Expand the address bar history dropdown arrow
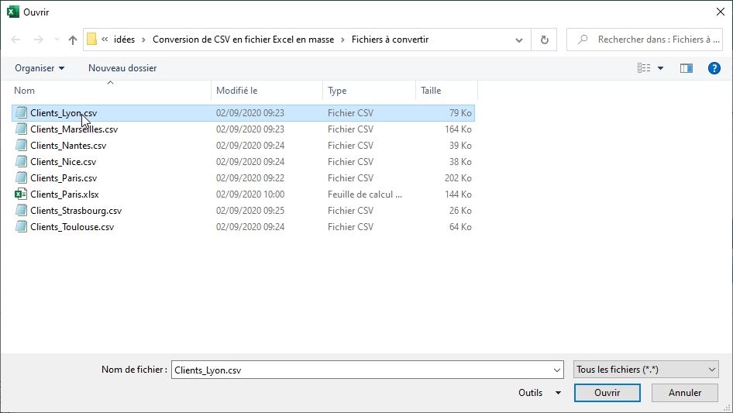 519,40
